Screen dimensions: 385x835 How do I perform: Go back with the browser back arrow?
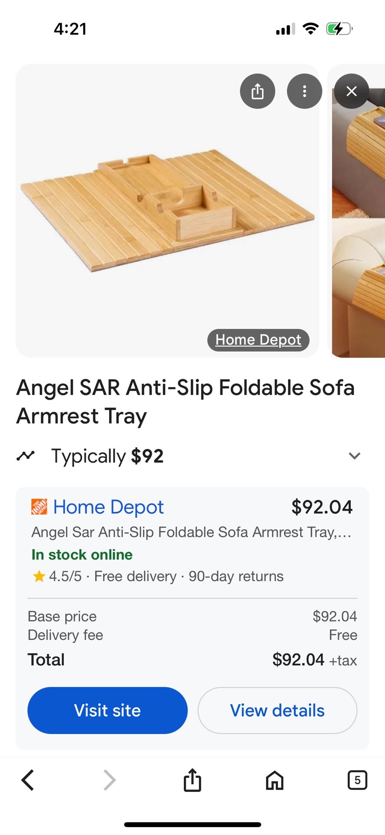pos(27,780)
